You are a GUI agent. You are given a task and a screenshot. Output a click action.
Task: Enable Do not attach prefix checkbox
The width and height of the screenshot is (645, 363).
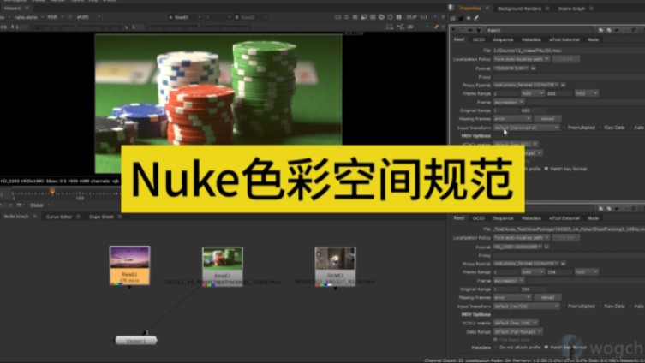[496, 348]
